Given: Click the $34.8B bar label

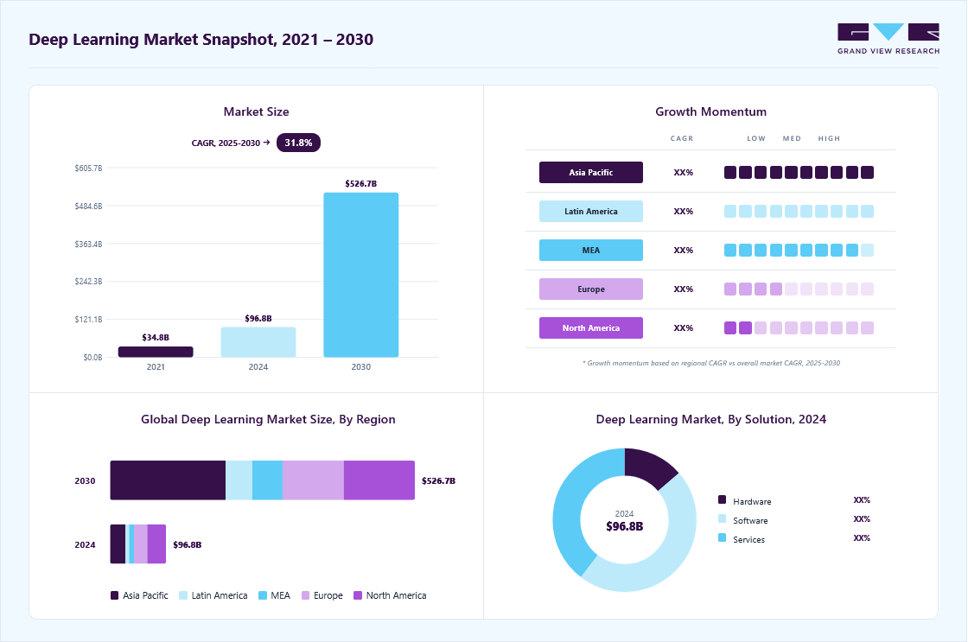Looking at the screenshot, I should coord(156,337).
